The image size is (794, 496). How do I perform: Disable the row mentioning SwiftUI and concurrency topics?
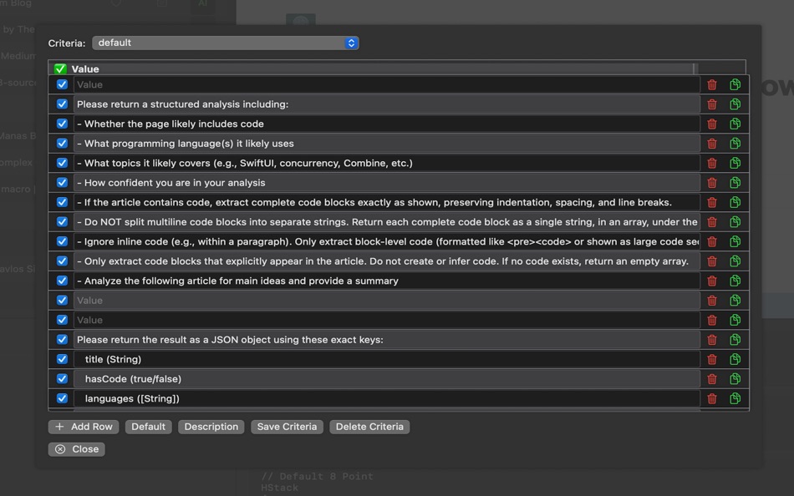coord(61,162)
